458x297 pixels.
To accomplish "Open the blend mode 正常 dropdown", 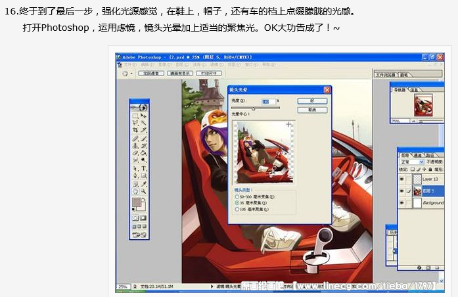I will coord(412,162).
